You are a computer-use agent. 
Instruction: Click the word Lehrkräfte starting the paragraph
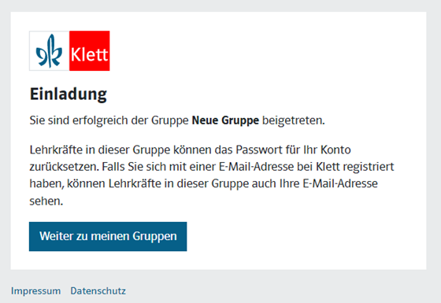click(56, 150)
